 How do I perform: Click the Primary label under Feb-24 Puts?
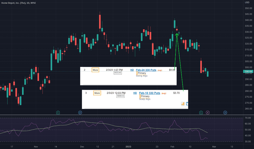(x=142, y=73)
